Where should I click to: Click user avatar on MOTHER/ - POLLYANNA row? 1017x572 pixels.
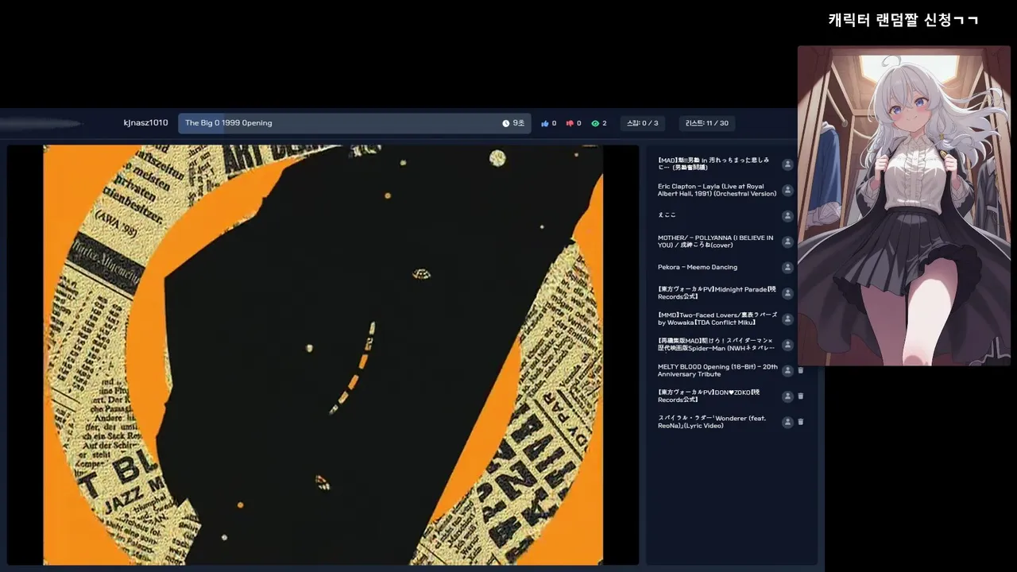(x=787, y=242)
